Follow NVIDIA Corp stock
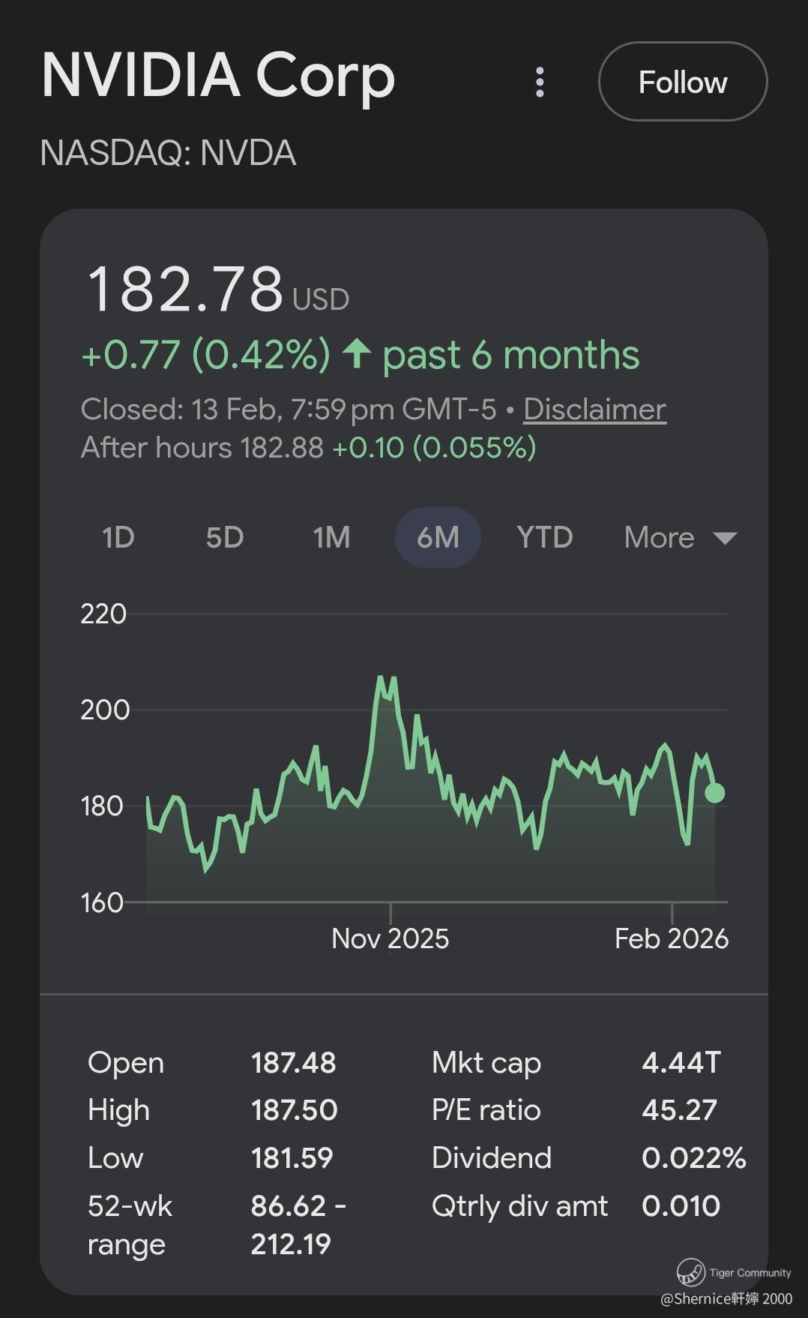The image size is (808, 1318). pos(682,82)
